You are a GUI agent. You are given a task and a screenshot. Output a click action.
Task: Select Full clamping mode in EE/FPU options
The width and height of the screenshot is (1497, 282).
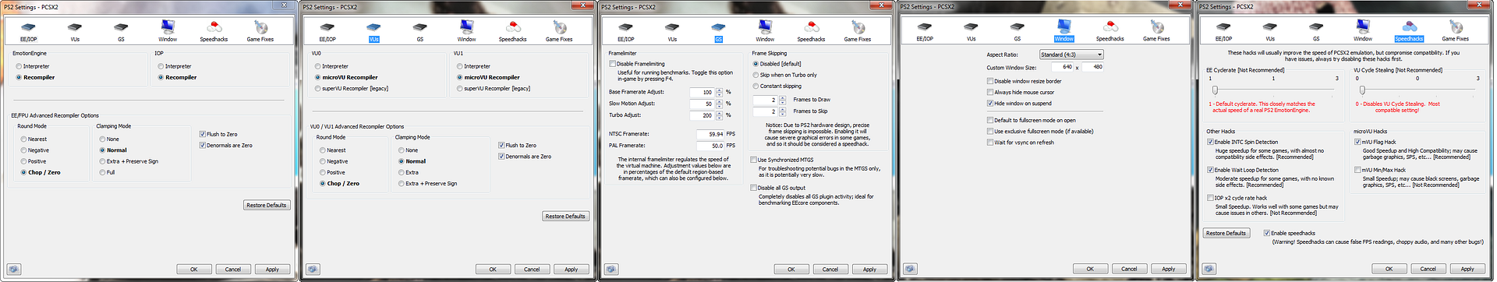(107, 172)
